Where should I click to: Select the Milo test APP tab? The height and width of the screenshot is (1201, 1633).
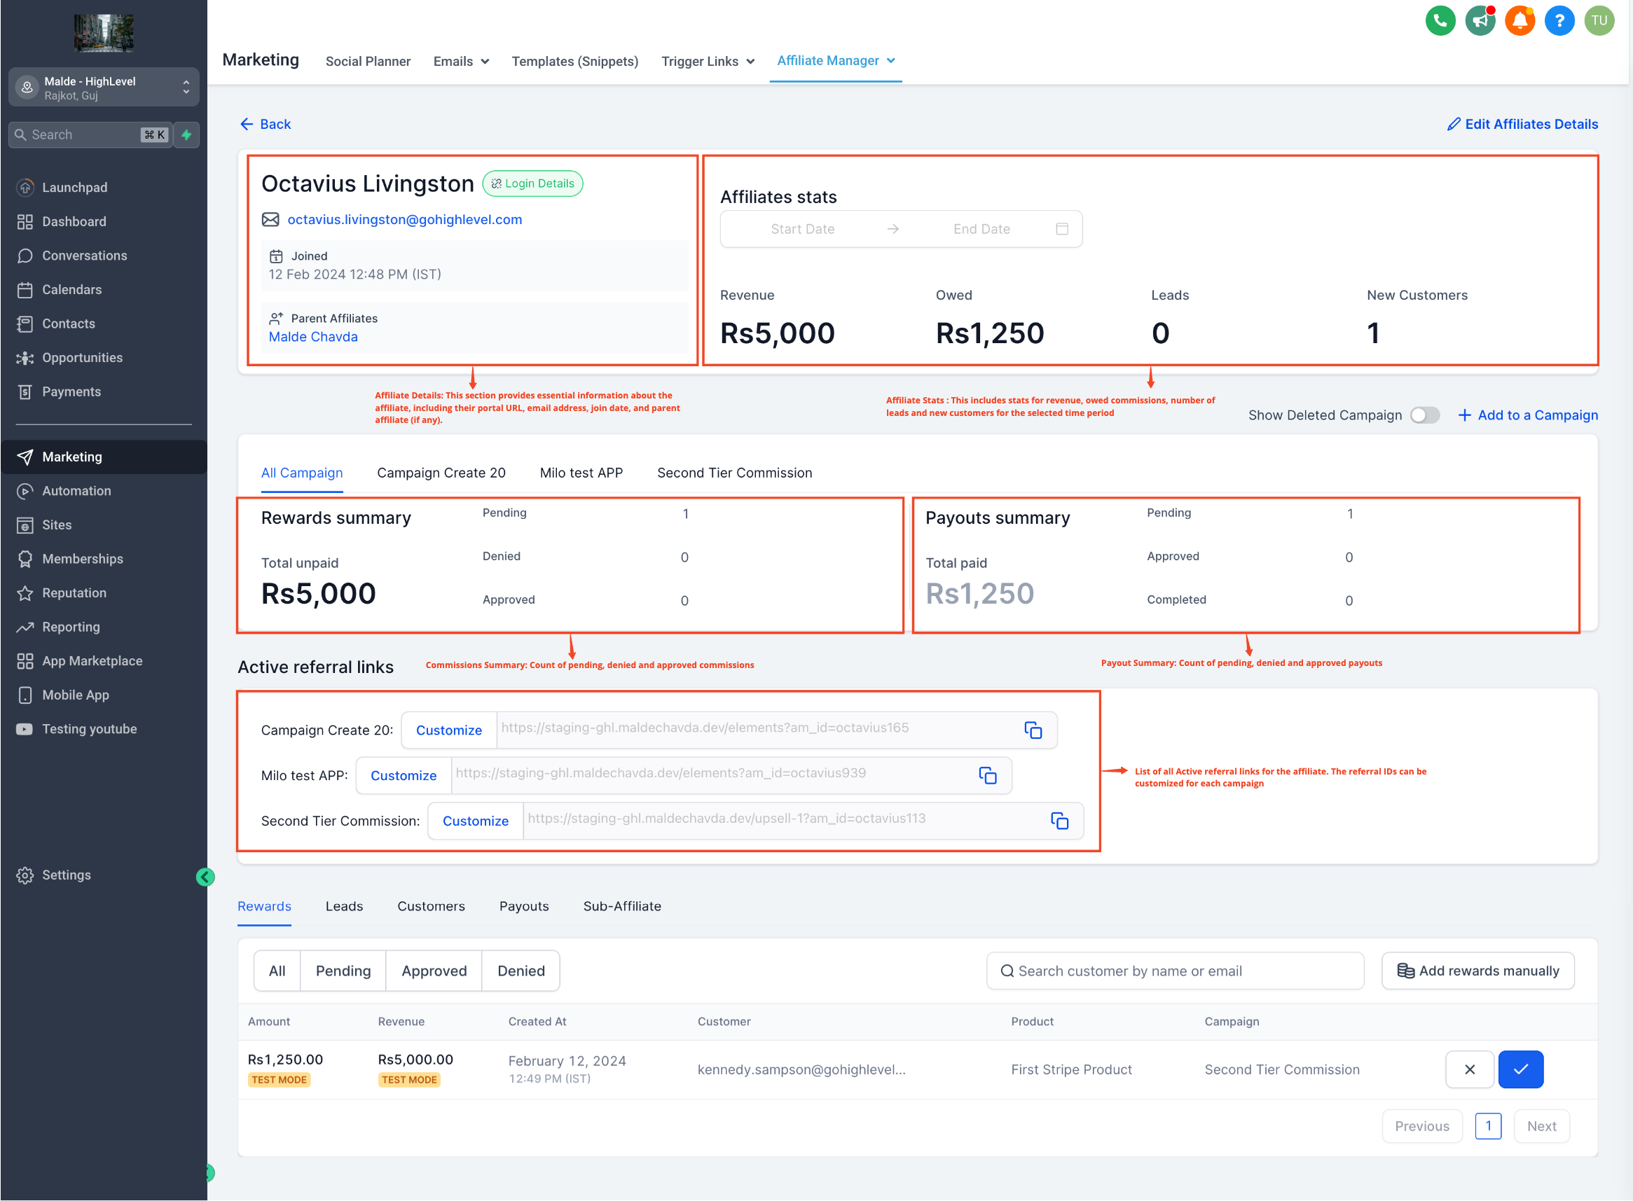click(x=581, y=473)
